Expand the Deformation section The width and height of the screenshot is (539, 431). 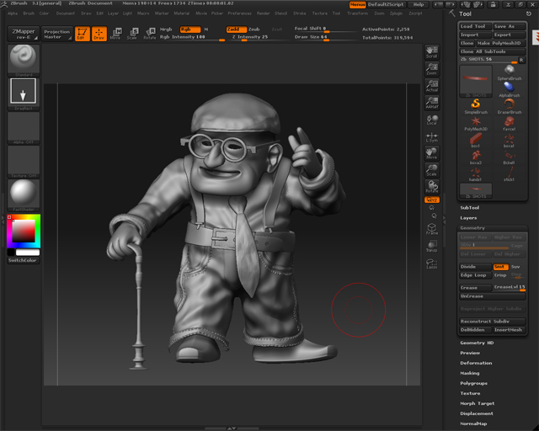(x=476, y=363)
